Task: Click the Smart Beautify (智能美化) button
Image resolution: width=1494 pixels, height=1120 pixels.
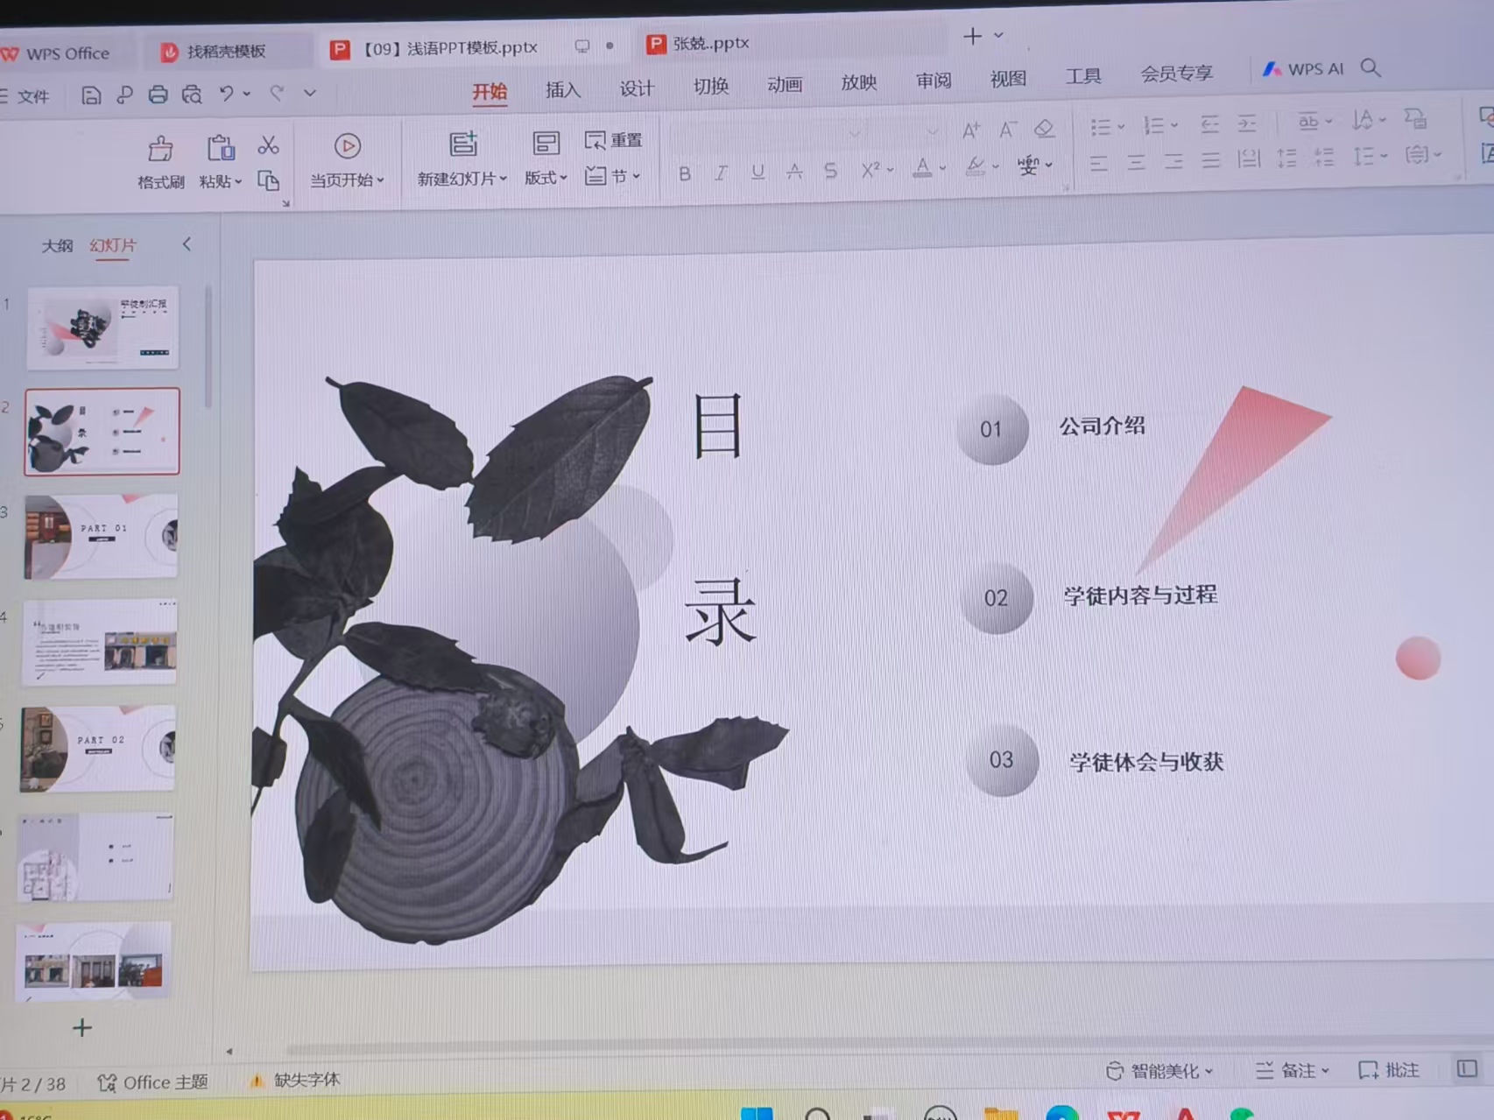Action: (x=1160, y=1071)
